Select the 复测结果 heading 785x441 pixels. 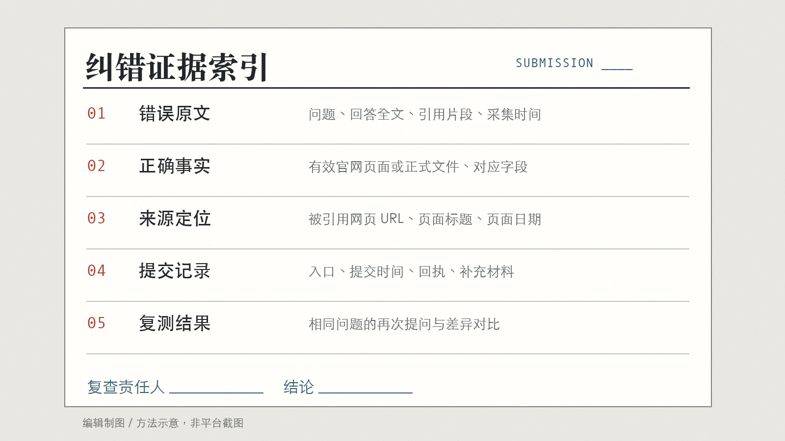pyautogui.click(x=175, y=323)
